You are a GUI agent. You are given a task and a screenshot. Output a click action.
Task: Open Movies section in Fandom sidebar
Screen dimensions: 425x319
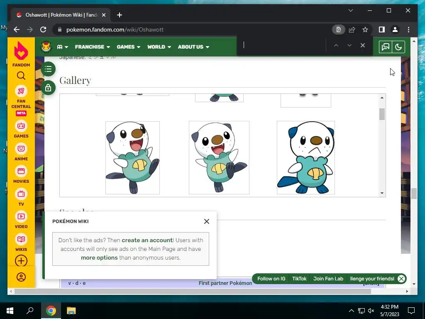21,174
